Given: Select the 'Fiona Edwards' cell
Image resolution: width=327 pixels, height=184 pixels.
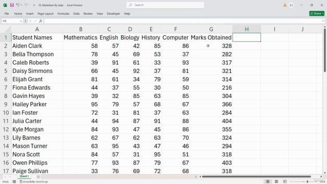Looking at the screenshot, I should [x=37, y=87].
